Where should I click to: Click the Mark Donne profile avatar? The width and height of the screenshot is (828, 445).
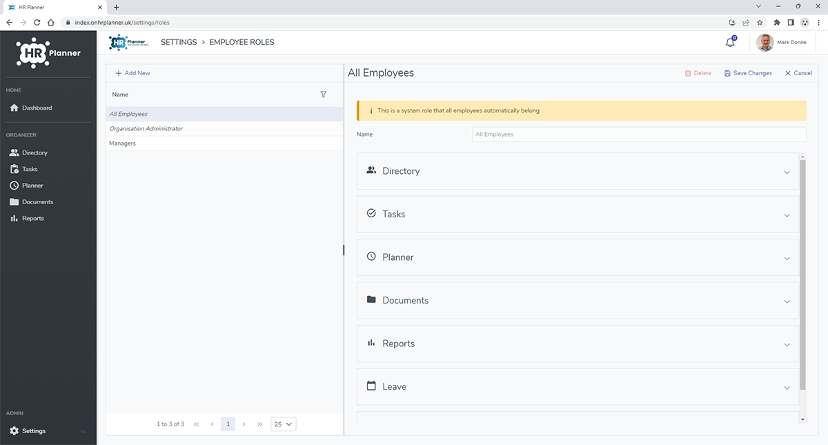click(x=765, y=43)
